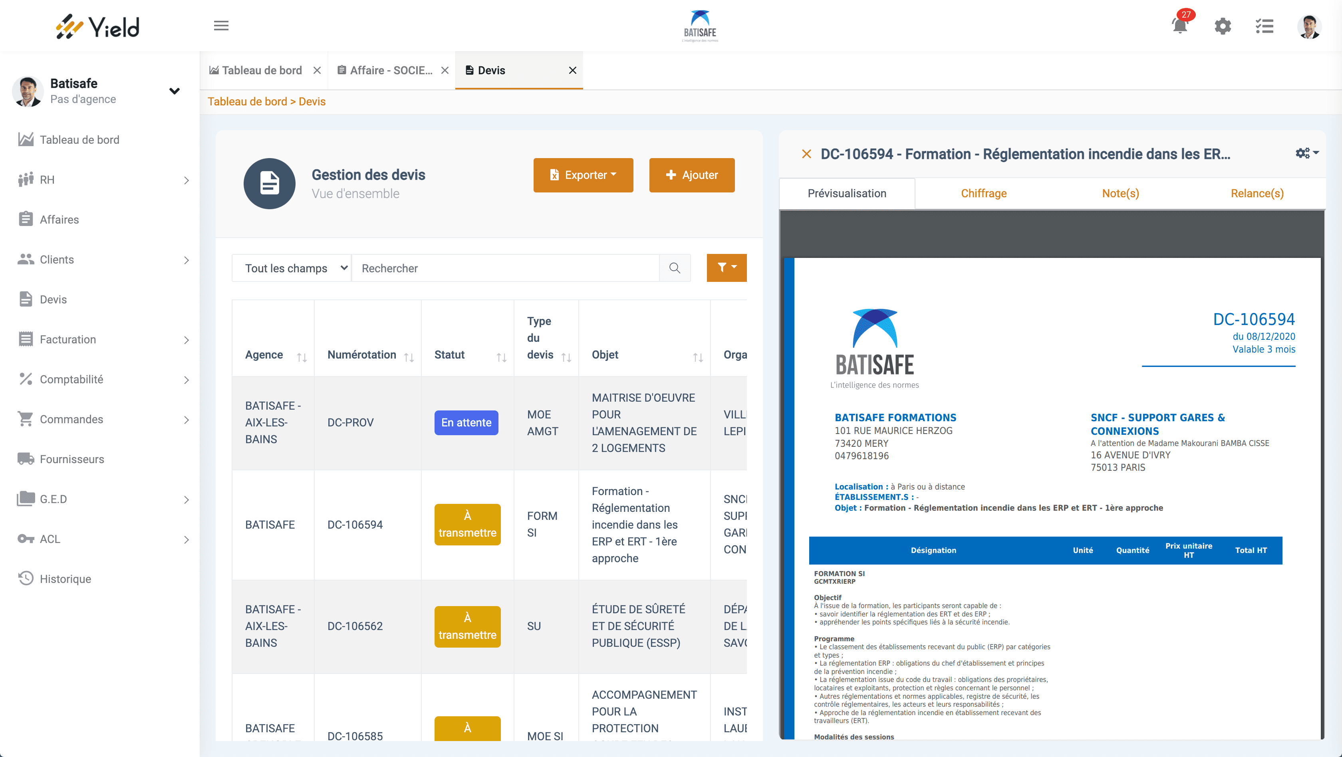Click the En attente status badge

466,422
